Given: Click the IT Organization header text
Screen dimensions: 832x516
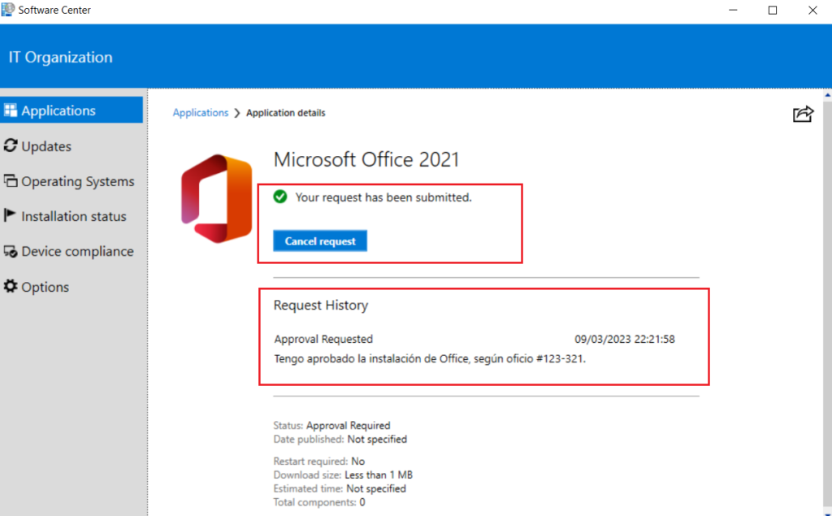Looking at the screenshot, I should coord(60,58).
